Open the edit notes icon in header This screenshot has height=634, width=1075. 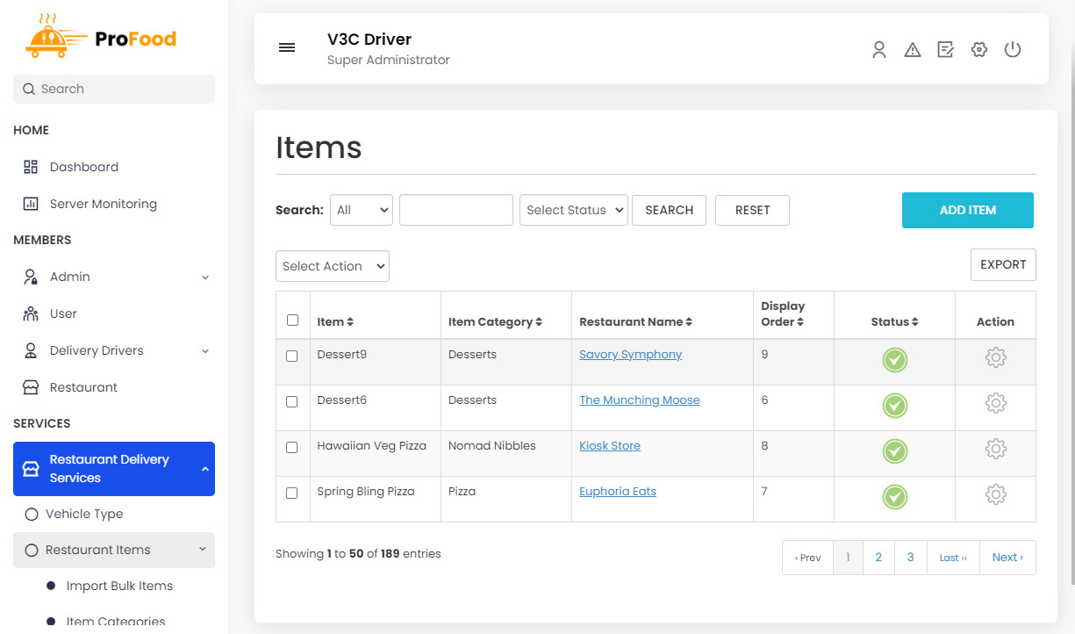tap(945, 50)
